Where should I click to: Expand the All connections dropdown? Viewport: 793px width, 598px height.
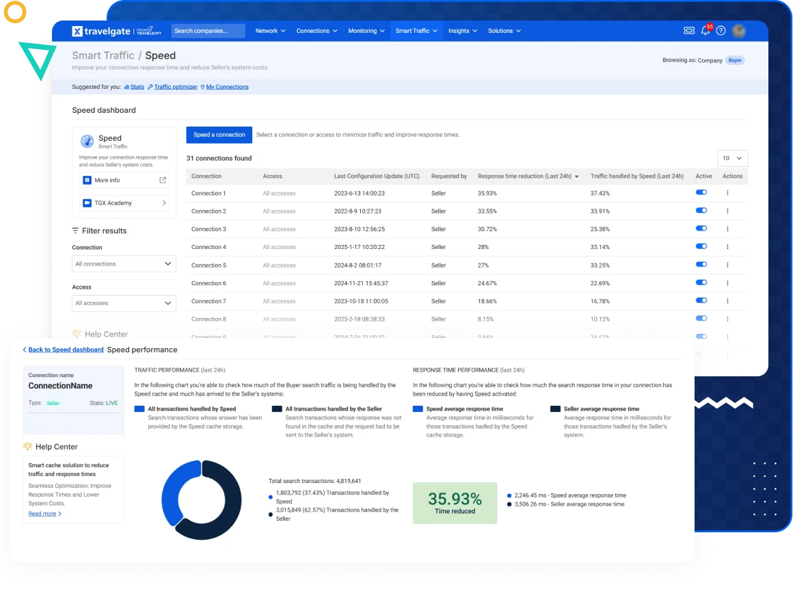[x=124, y=264]
